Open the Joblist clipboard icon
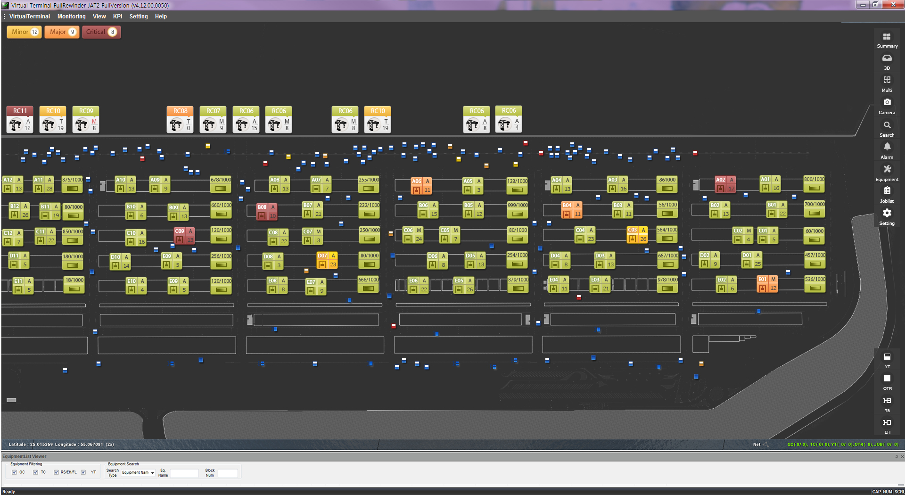This screenshot has height=495, width=905. [887, 194]
